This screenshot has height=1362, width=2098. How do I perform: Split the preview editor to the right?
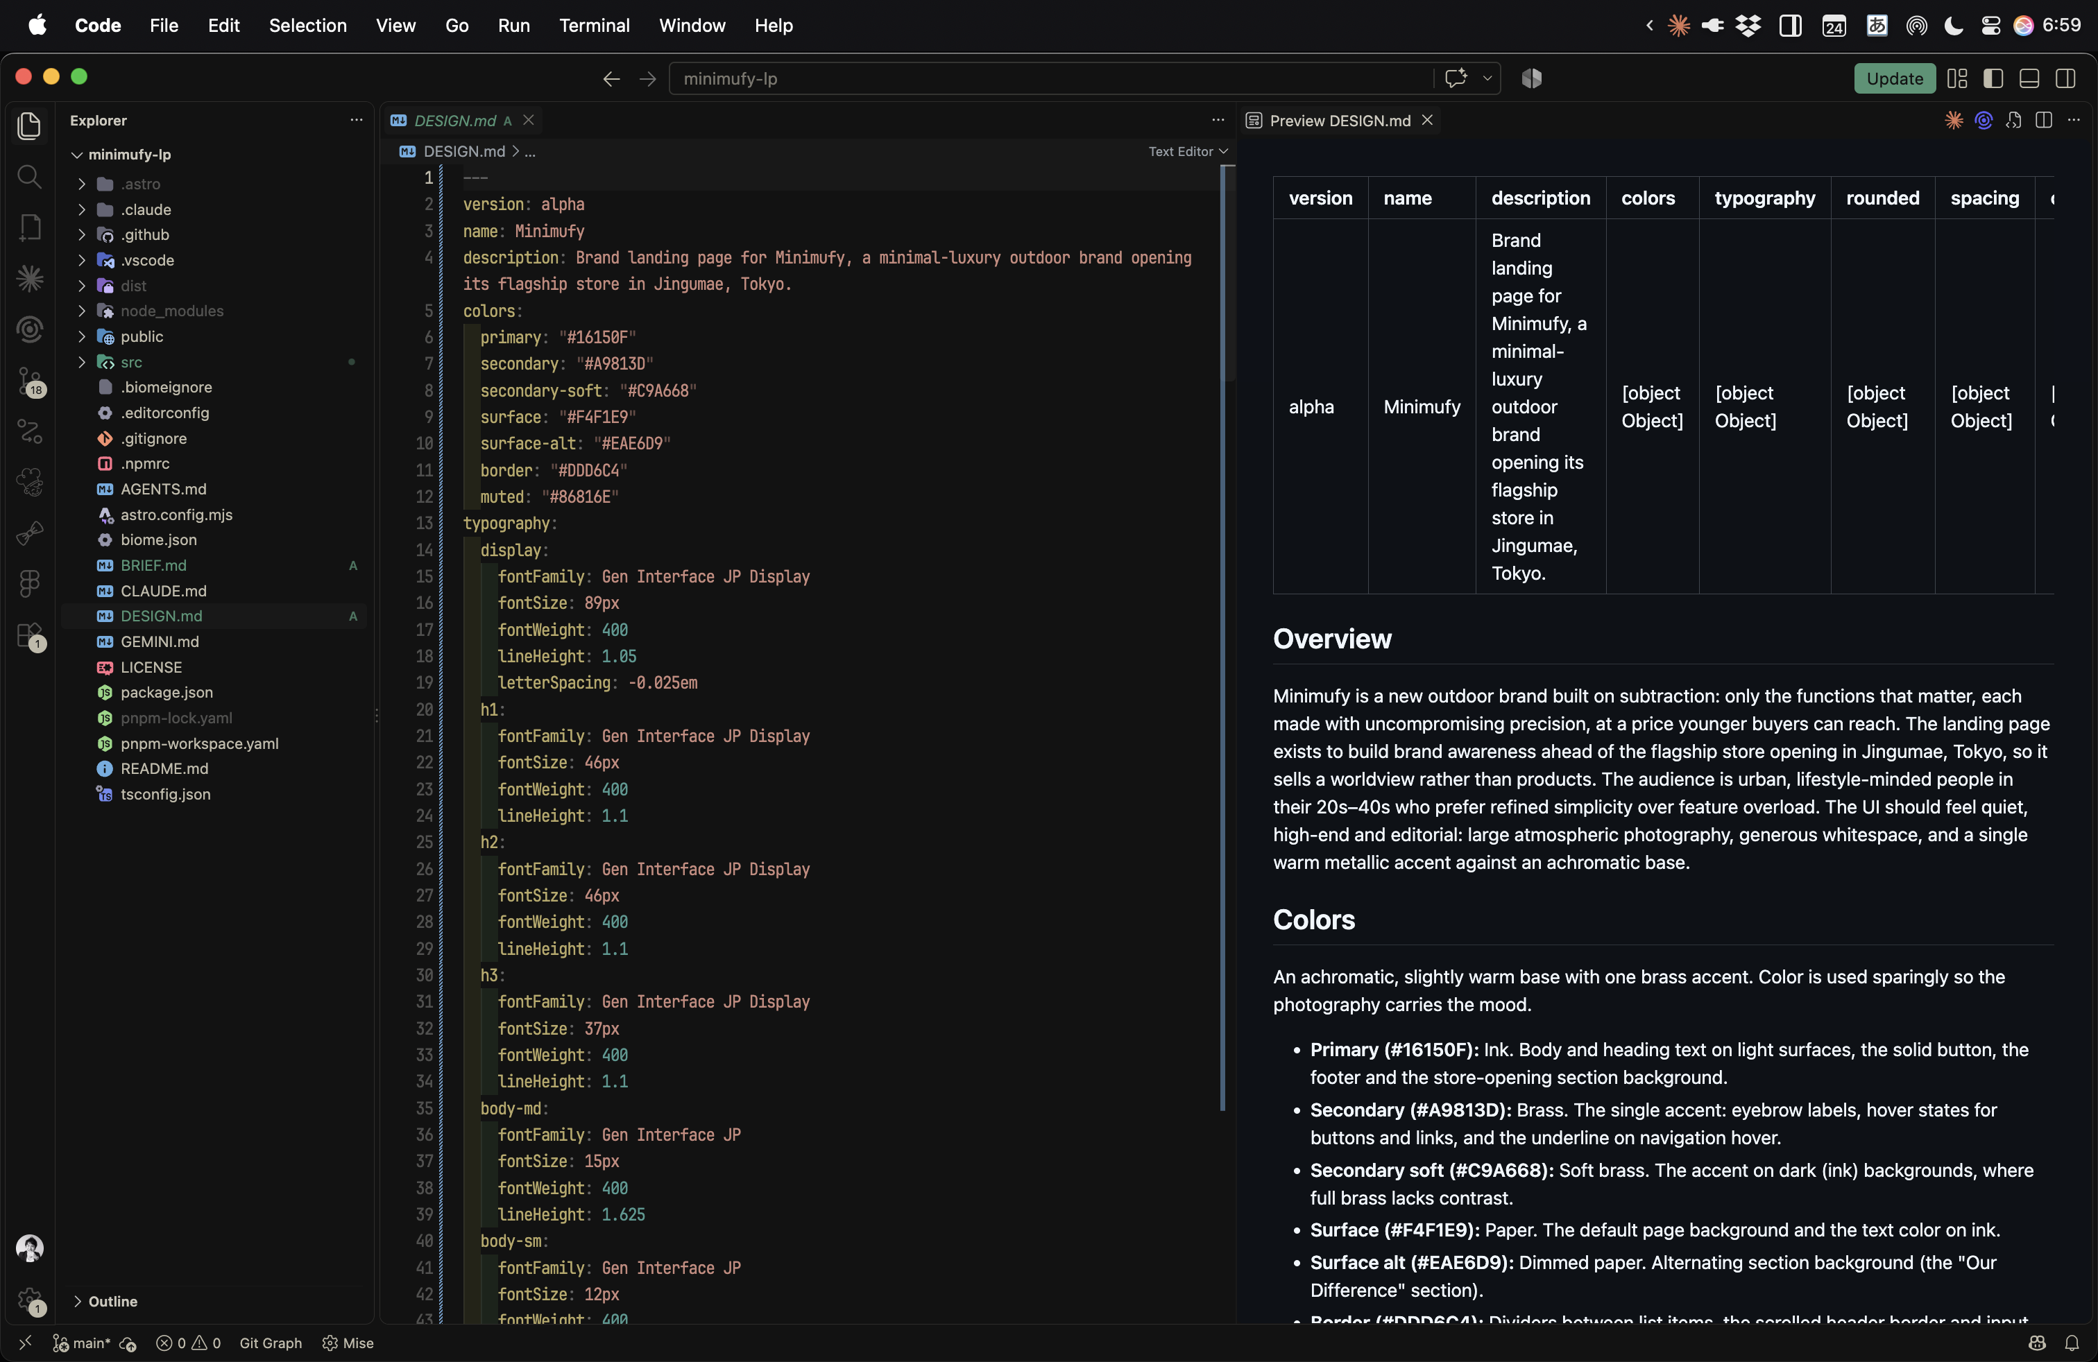click(x=2044, y=121)
